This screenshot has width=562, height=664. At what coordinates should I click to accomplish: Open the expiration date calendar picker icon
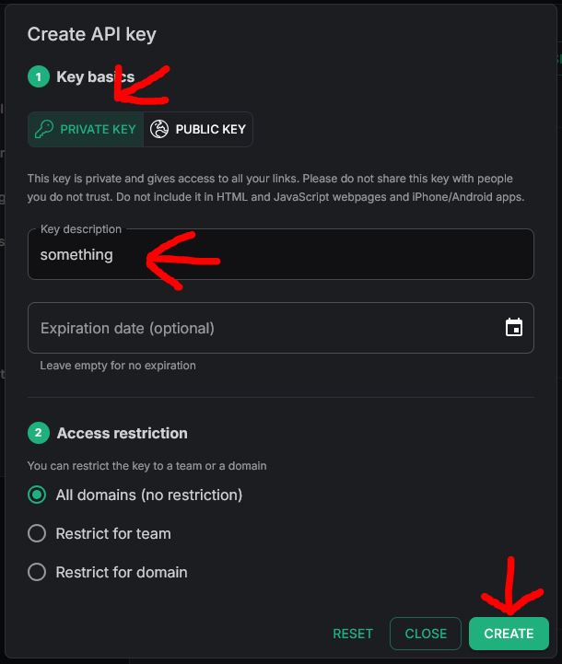pyautogui.click(x=514, y=328)
